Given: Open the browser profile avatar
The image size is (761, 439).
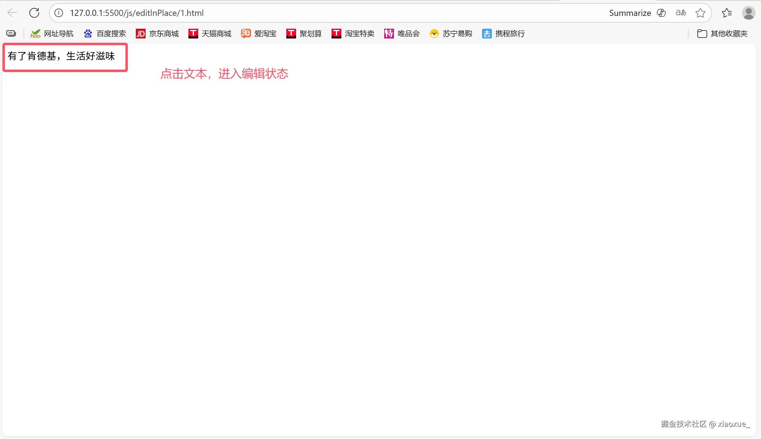Looking at the screenshot, I should coord(748,13).
